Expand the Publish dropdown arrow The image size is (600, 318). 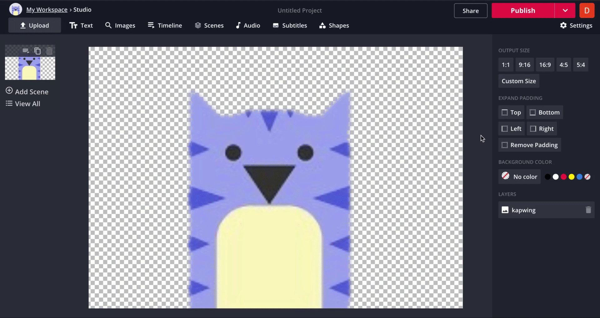pyautogui.click(x=565, y=11)
